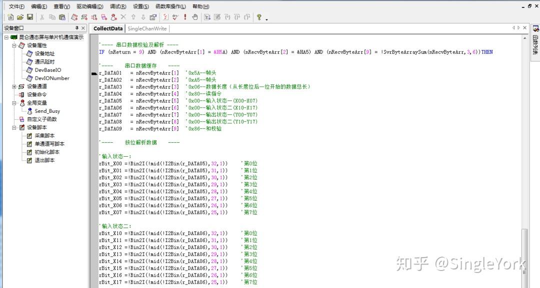Click the Delete X toolbar icon
This screenshot has height=288, width=540.
[x=123, y=16]
